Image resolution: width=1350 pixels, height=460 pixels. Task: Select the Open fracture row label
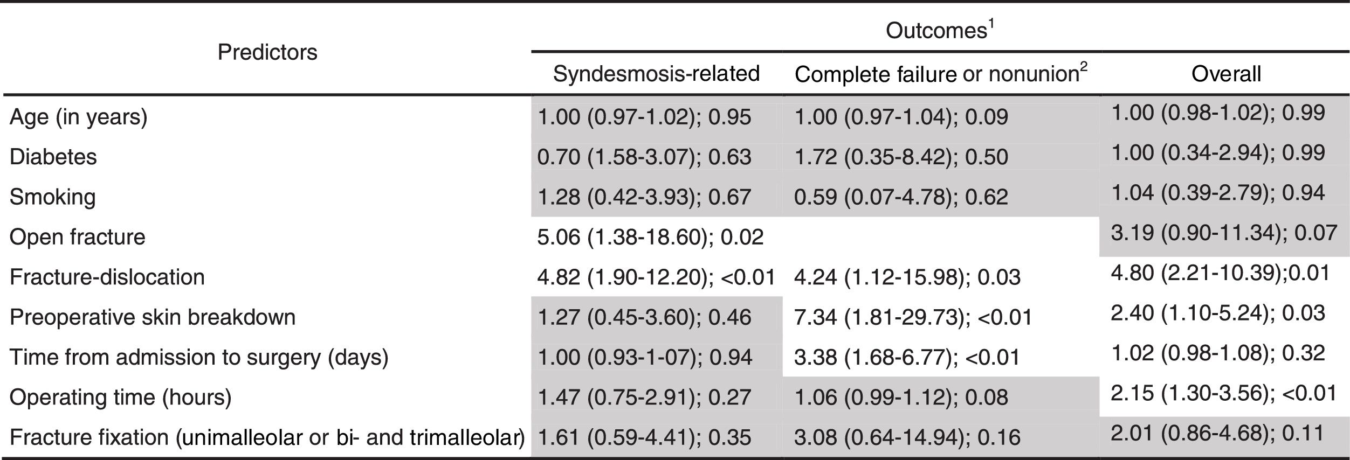click(x=78, y=237)
